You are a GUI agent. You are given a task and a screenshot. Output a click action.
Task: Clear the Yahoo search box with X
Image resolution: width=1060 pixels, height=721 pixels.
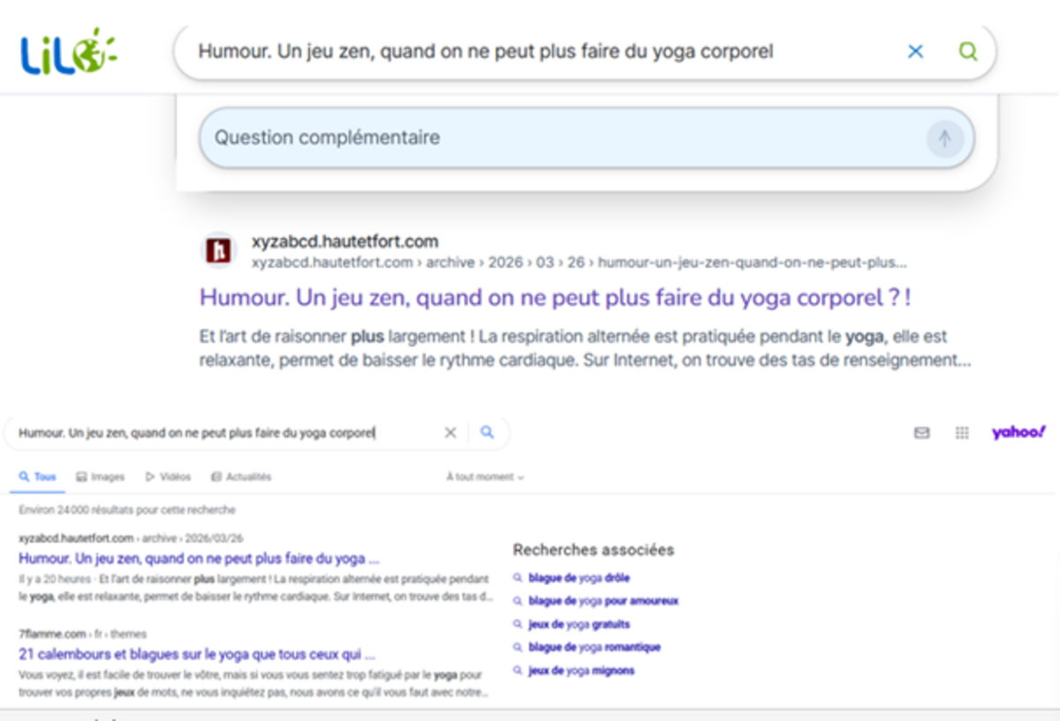click(x=450, y=432)
